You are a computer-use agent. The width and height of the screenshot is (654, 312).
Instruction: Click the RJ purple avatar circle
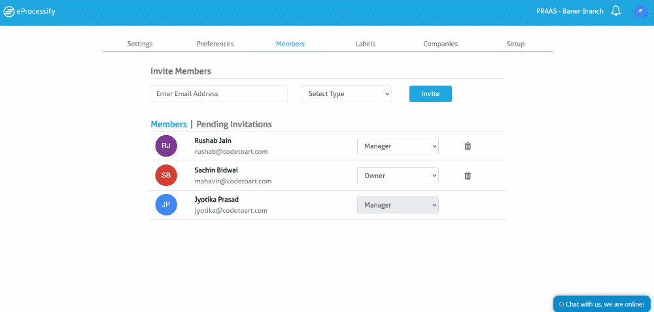click(166, 146)
